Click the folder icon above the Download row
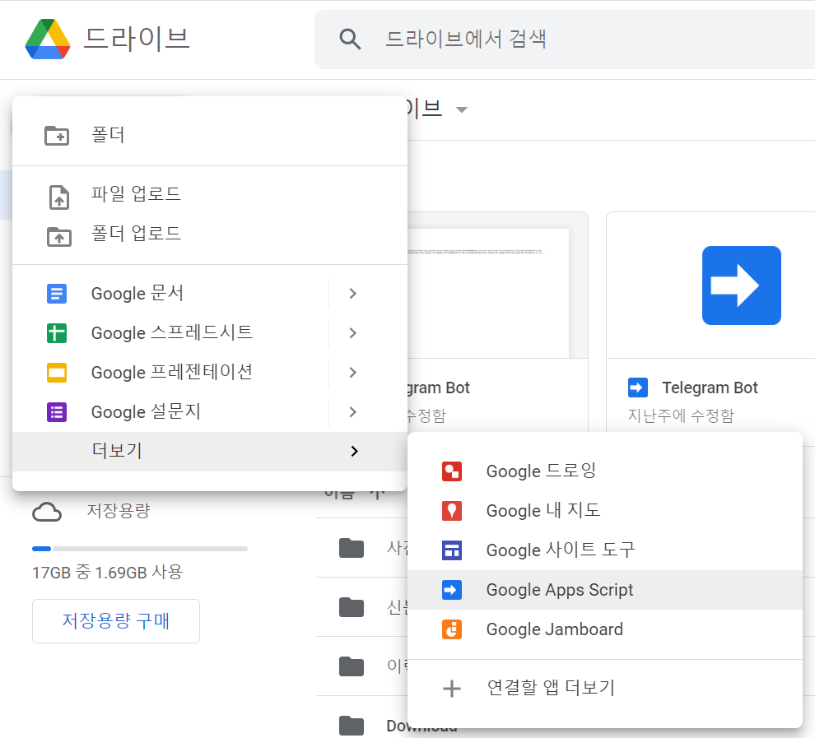 point(352,666)
